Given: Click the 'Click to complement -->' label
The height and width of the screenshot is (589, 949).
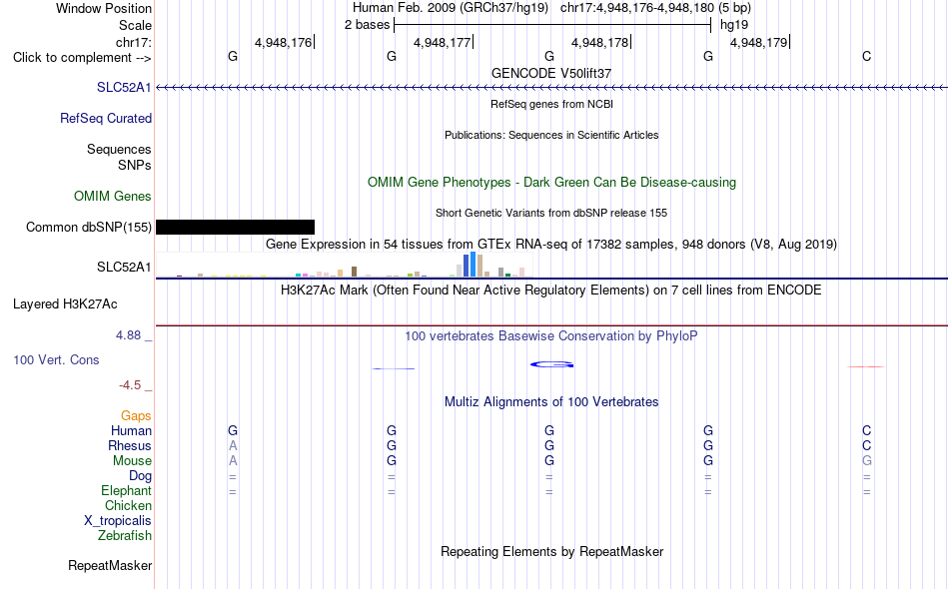Looking at the screenshot, I should pos(82,58).
